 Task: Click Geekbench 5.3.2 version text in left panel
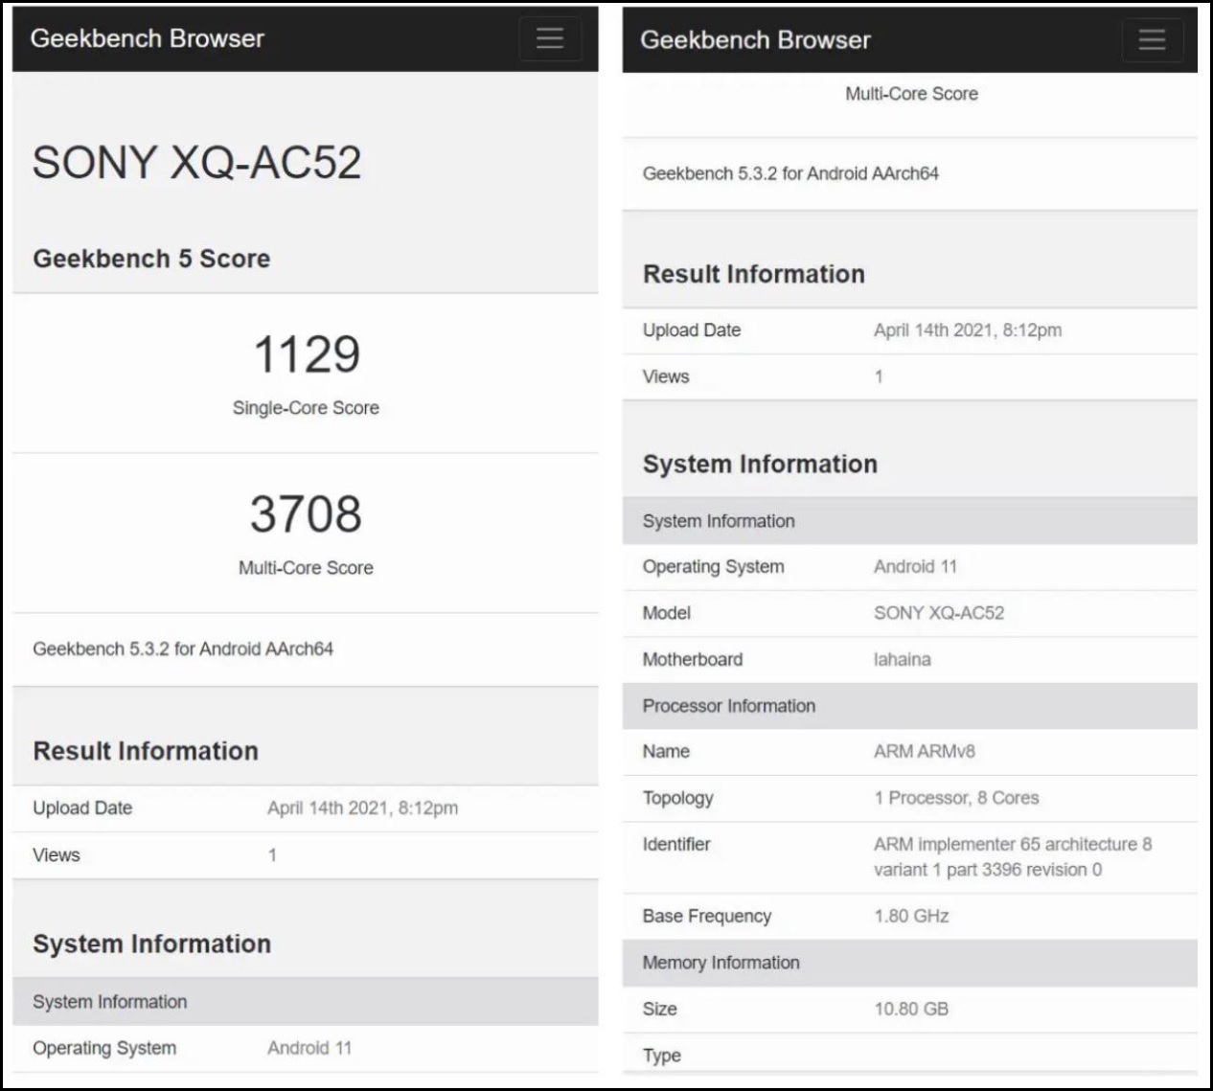(x=183, y=648)
